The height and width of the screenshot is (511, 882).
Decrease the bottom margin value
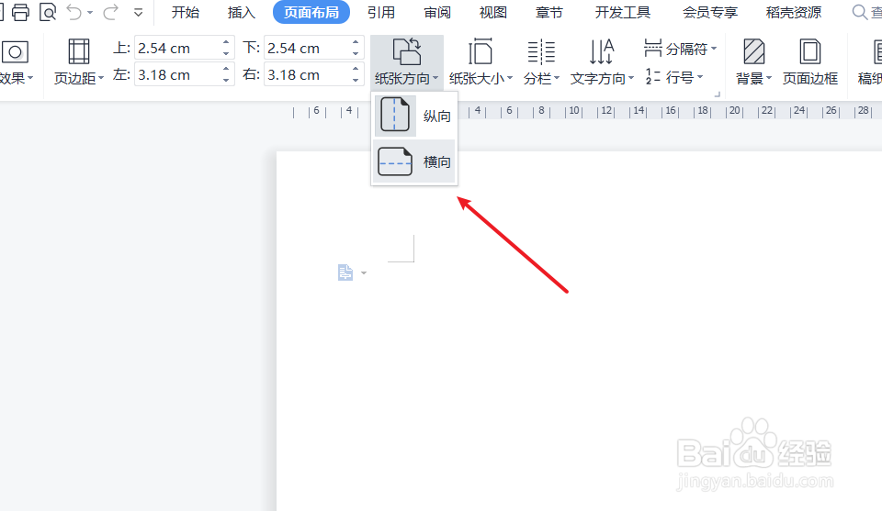pos(356,54)
